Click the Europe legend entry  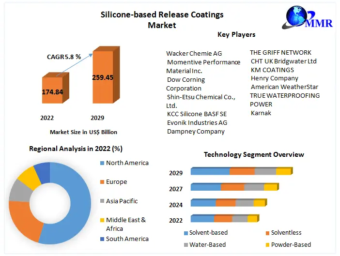point(116,182)
